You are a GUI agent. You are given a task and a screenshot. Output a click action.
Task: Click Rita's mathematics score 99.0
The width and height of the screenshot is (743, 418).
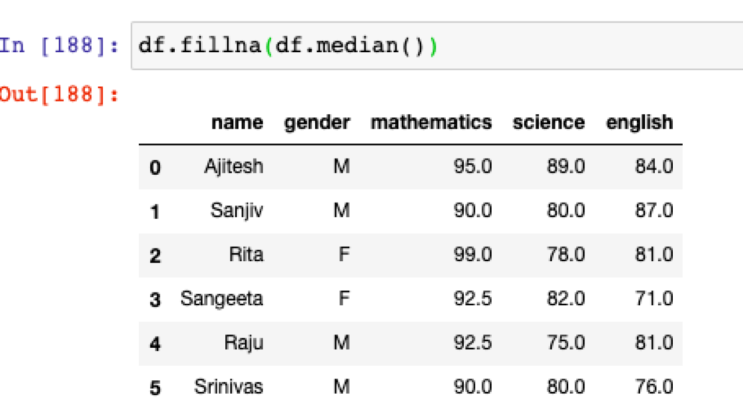pos(473,255)
